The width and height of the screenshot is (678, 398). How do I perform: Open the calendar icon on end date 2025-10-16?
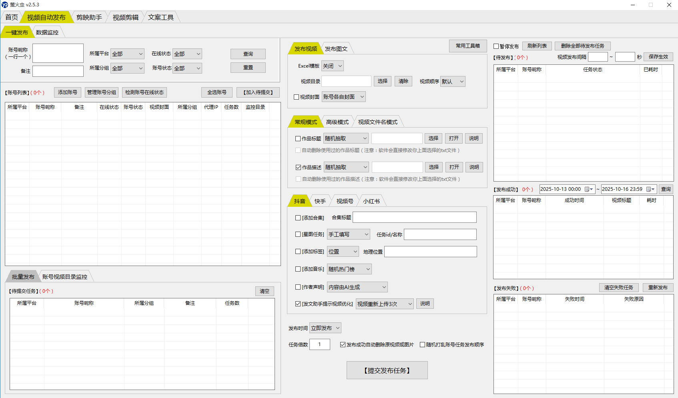click(x=650, y=189)
